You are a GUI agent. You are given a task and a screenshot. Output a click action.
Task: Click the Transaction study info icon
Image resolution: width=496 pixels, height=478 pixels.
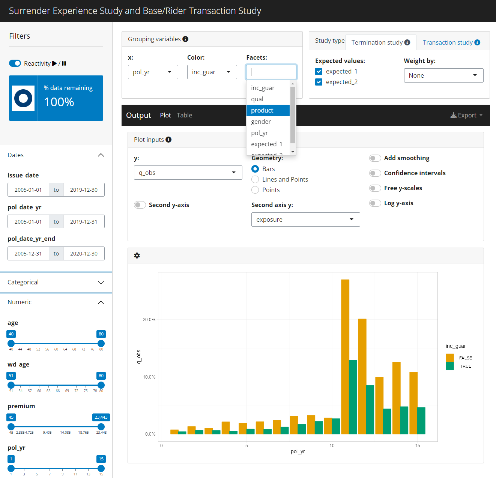pos(477,42)
